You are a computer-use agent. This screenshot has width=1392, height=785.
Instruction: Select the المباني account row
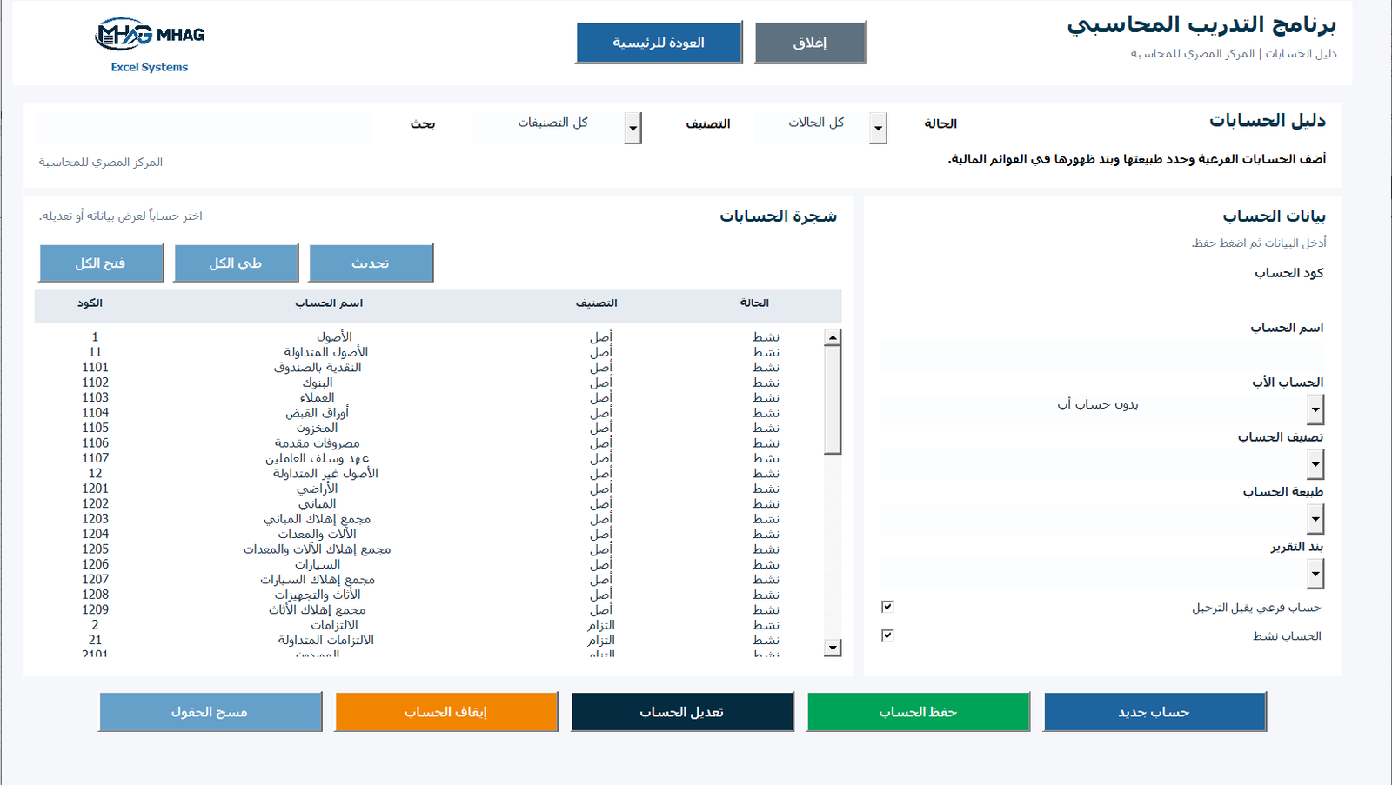tap(430, 504)
